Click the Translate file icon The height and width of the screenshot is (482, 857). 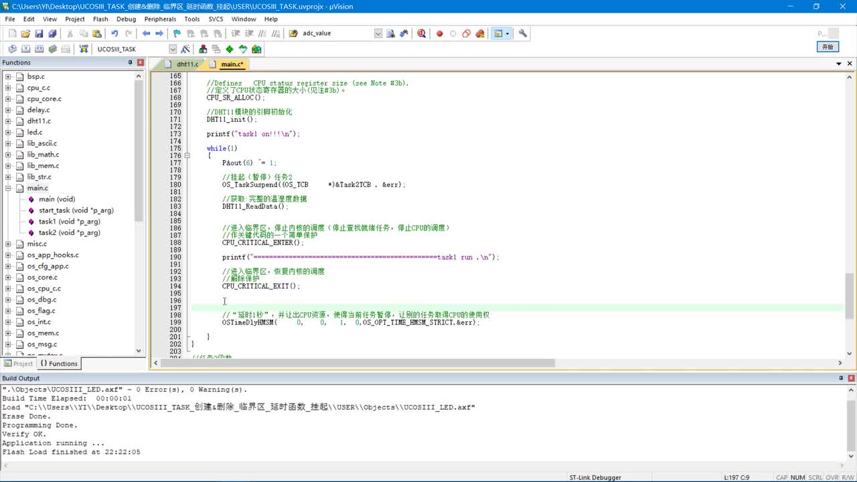pos(12,49)
